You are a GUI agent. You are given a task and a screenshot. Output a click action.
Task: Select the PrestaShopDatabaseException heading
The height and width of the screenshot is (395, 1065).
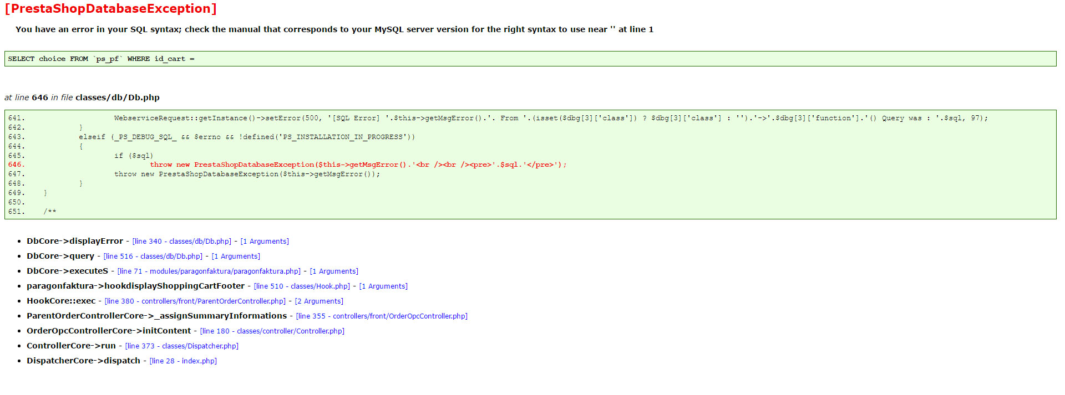[x=111, y=9]
